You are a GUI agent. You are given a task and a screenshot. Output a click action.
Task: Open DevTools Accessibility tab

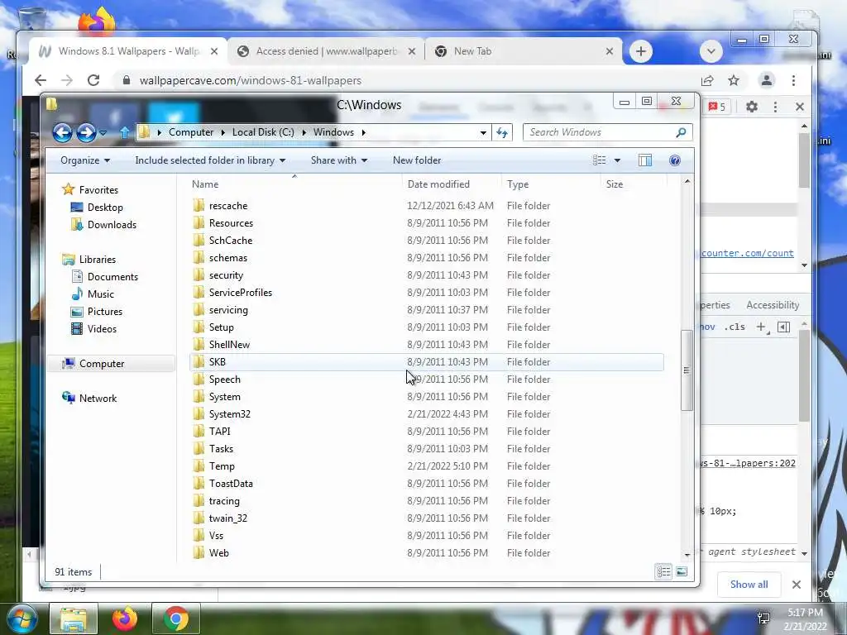[x=773, y=305]
